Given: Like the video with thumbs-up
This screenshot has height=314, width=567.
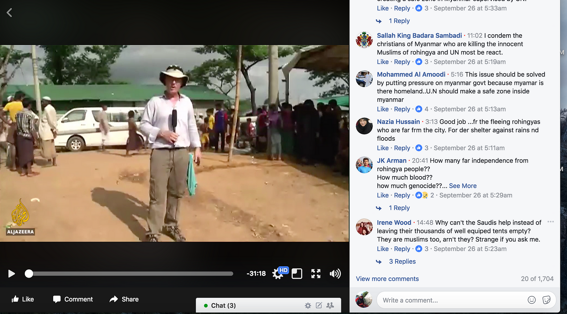Looking at the screenshot, I should [23, 299].
